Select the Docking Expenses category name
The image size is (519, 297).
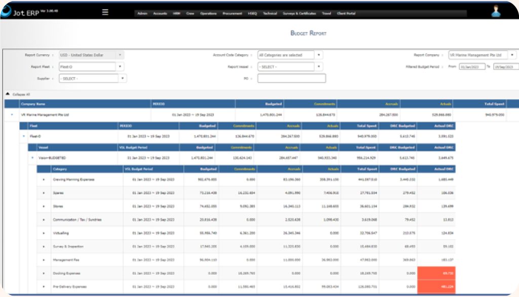click(x=66, y=273)
